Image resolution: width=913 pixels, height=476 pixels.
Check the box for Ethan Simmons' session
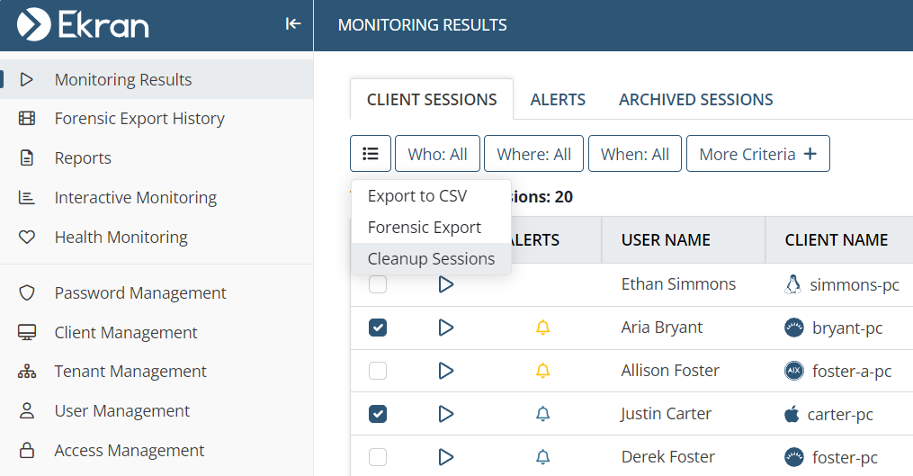pos(378,284)
